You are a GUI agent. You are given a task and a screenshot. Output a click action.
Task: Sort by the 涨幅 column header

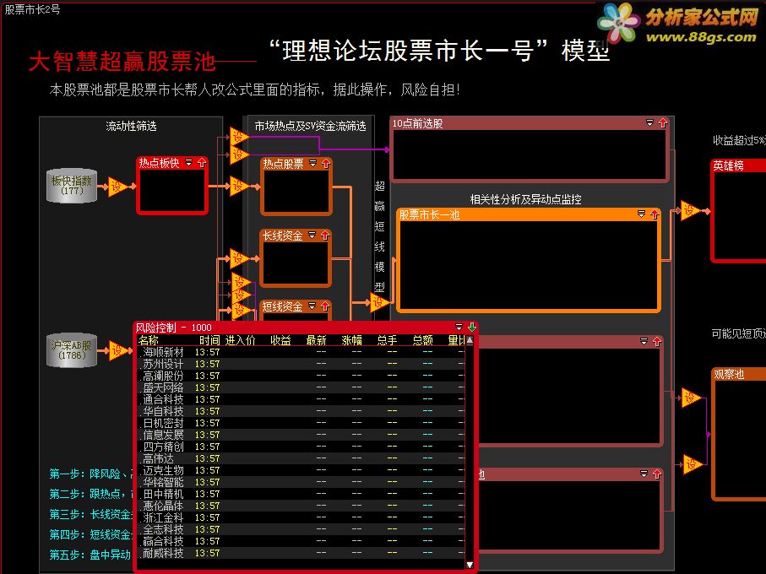pyautogui.click(x=351, y=340)
